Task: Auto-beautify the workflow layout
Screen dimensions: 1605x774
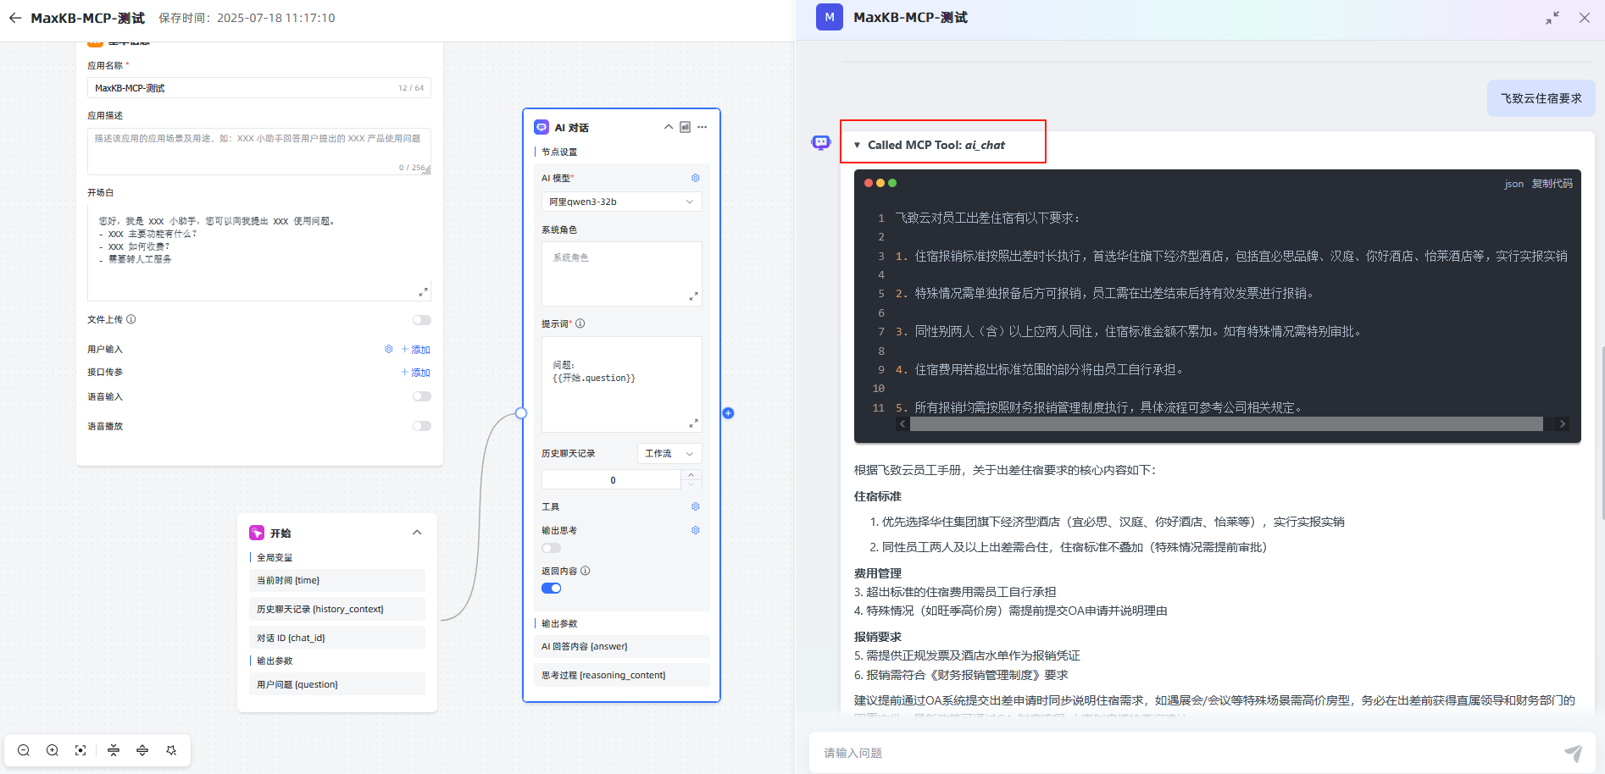Action: pos(172,750)
